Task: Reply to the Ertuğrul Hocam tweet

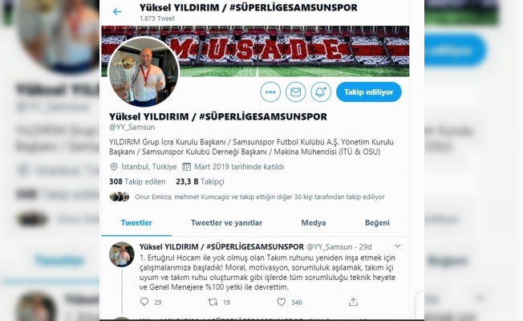Action: tap(144, 302)
